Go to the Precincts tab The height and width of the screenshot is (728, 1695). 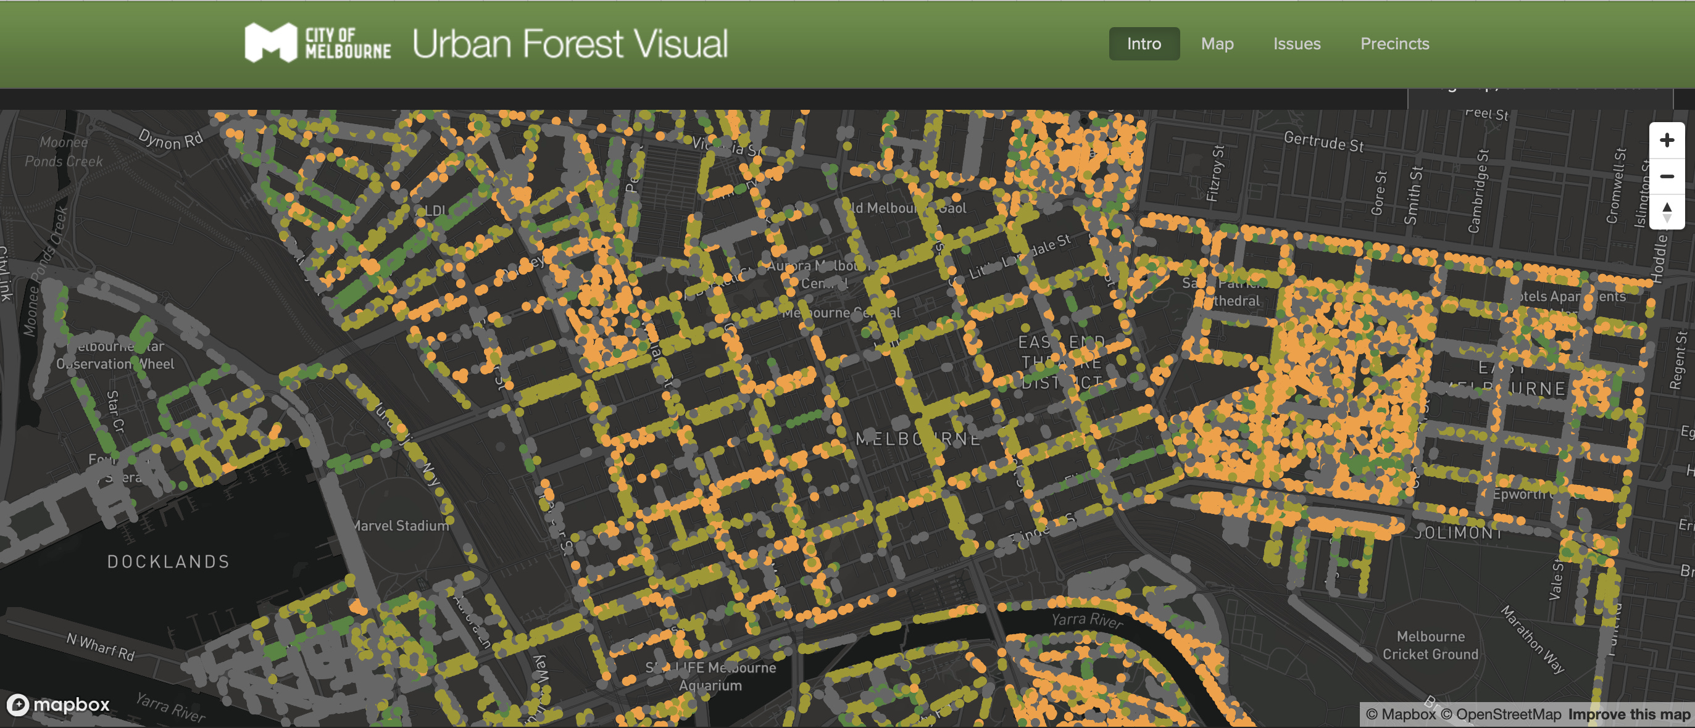[1394, 43]
